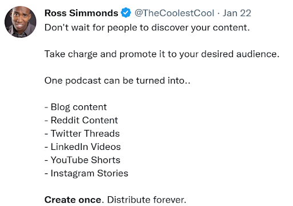The width and height of the screenshot is (293, 206).
Task: Click the word "desired" in the second sentence
Action: (x=217, y=54)
